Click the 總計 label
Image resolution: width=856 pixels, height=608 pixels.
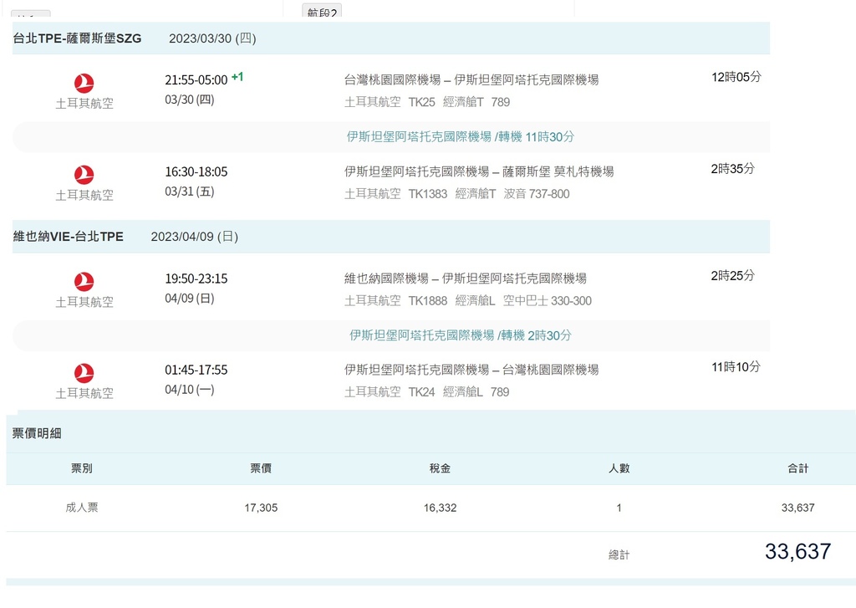click(619, 555)
